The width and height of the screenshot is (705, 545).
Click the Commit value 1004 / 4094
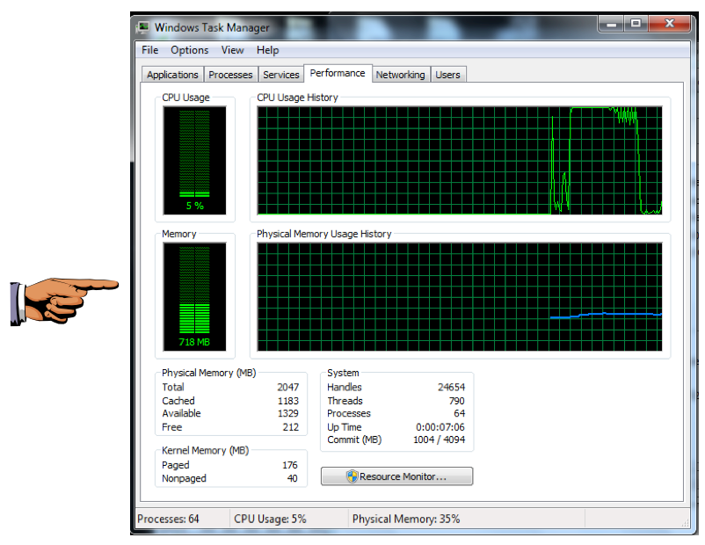tap(440, 440)
